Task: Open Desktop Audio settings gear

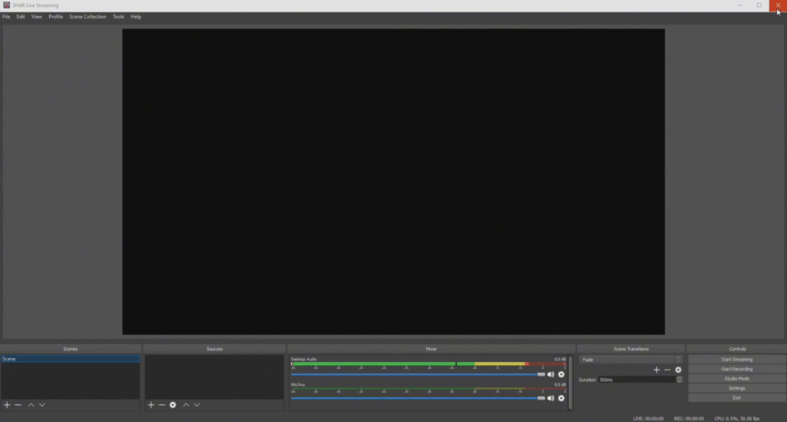Action: 561,374
